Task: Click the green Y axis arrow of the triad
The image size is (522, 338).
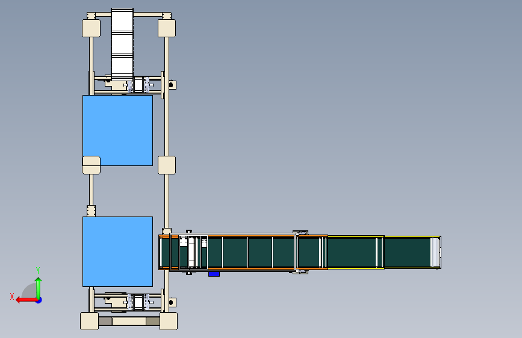Action: (39, 287)
